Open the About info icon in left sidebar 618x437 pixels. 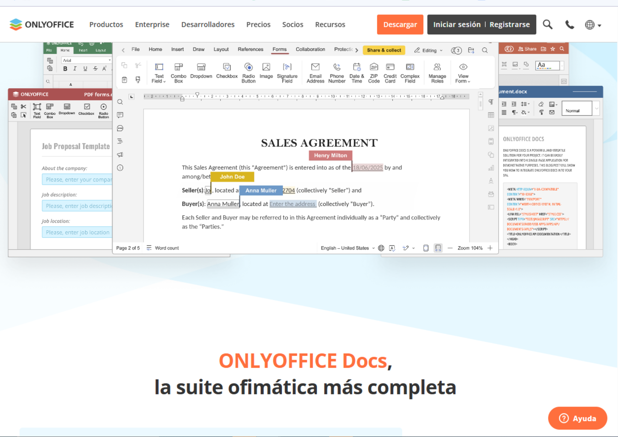click(120, 168)
